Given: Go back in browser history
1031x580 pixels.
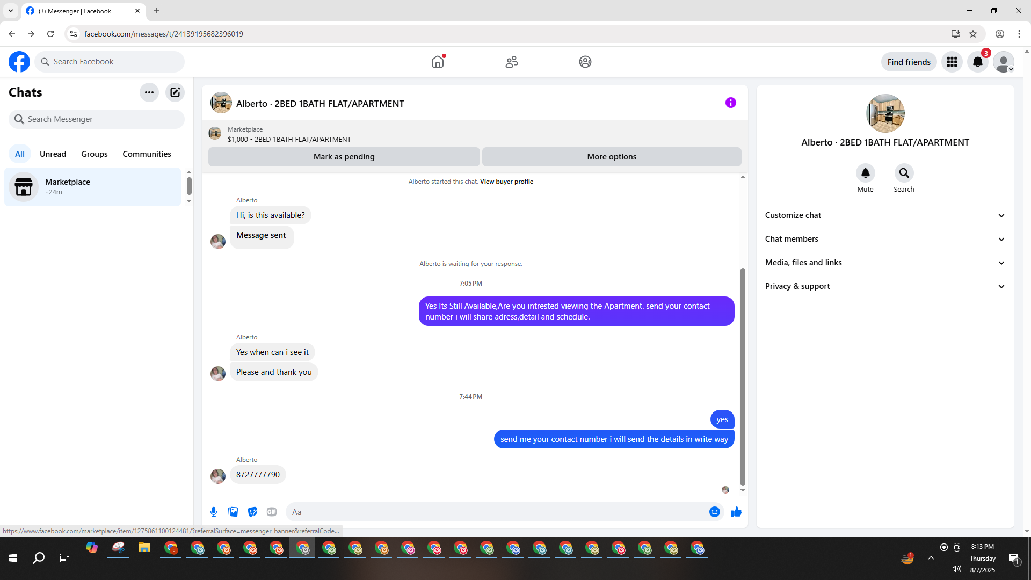Looking at the screenshot, I should click(x=12, y=34).
